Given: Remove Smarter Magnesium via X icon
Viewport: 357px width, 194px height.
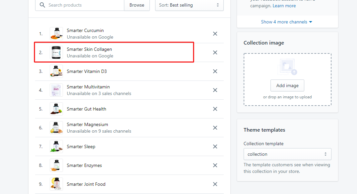Looking at the screenshot, I should (x=215, y=128).
